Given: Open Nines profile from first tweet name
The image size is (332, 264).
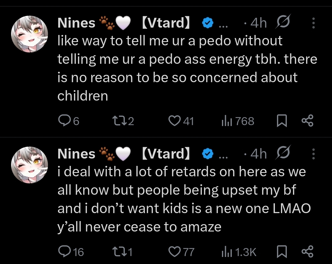Looking at the screenshot, I should [x=77, y=23].
